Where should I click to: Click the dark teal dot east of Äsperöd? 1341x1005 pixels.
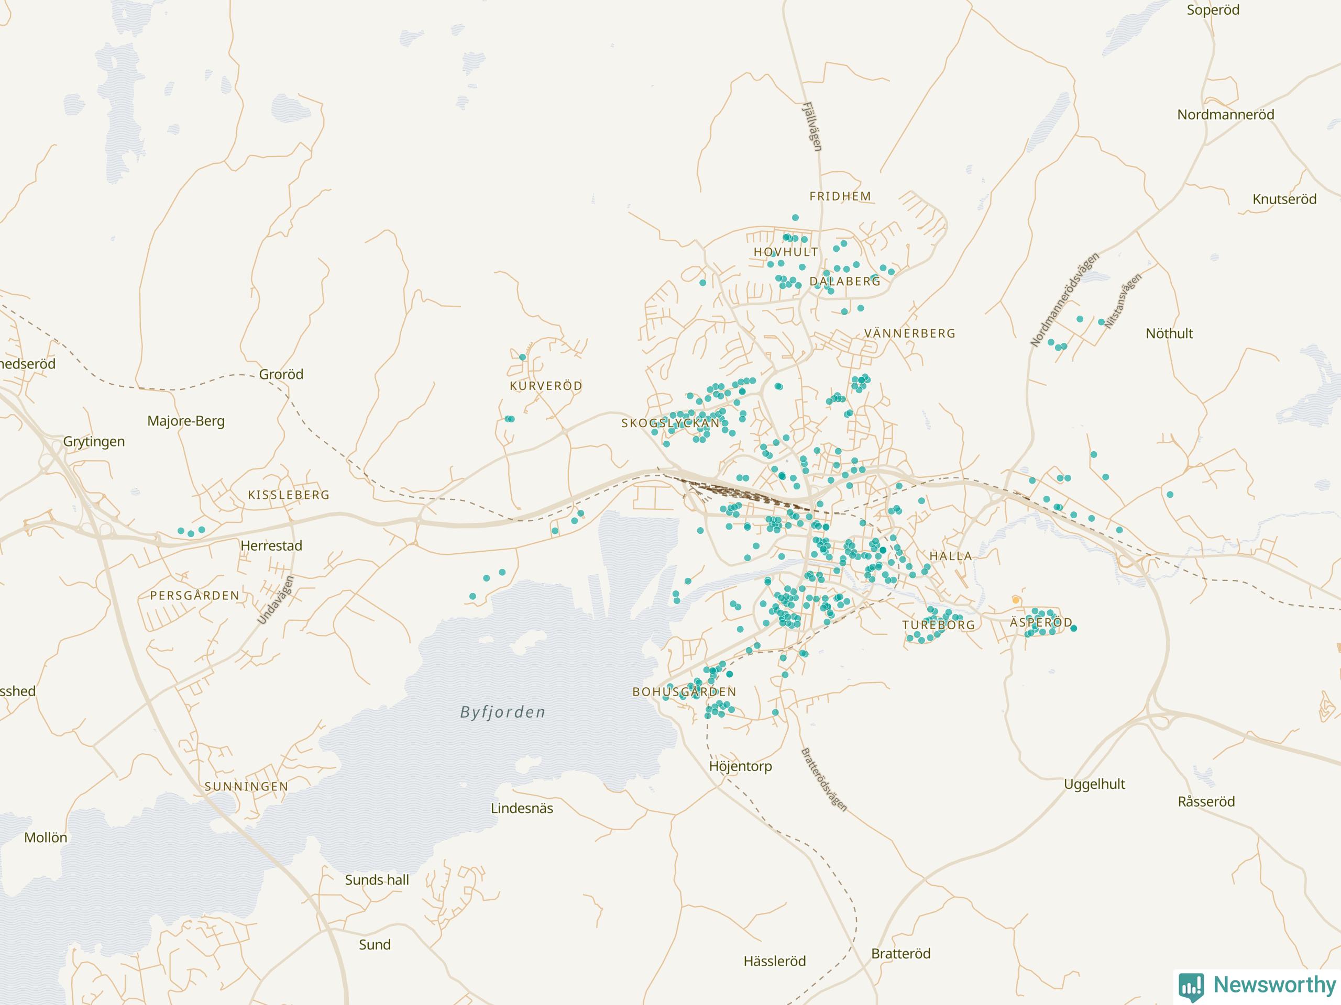(x=1074, y=628)
